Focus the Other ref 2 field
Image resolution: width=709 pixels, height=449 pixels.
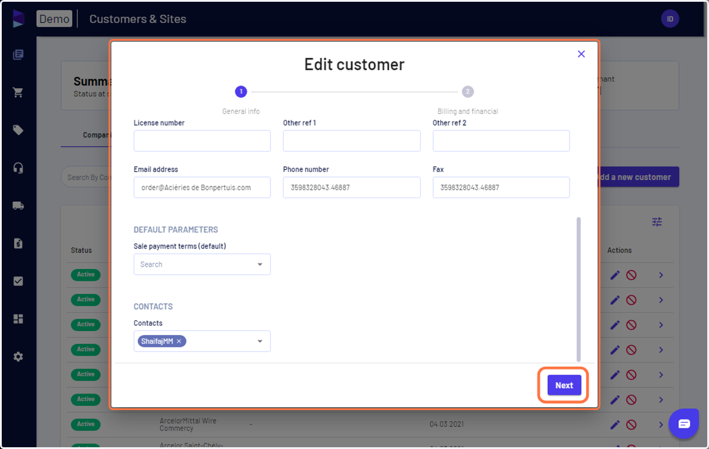click(x=501, y=141)
